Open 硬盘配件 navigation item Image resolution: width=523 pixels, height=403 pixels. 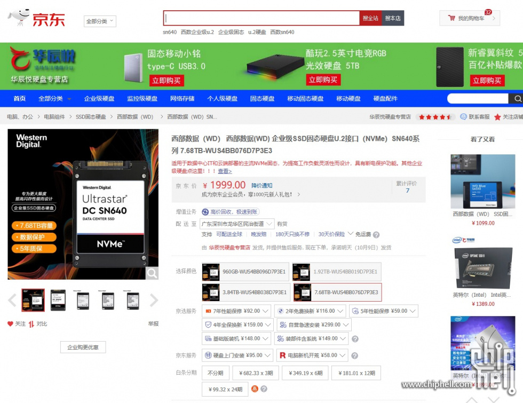point(385,98)
